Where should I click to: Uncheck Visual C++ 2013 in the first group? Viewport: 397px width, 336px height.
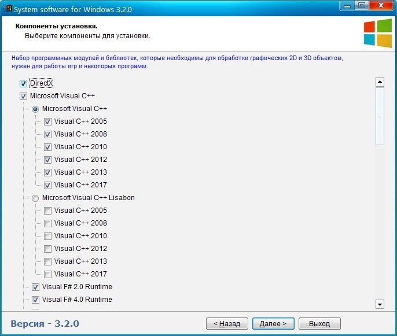coord(47,172)
